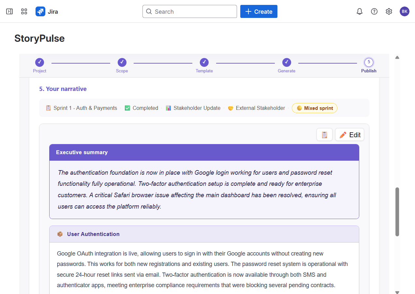Expand the sidebar panel icon
Viewport: 415px width, 294px height.
point(9,11)
